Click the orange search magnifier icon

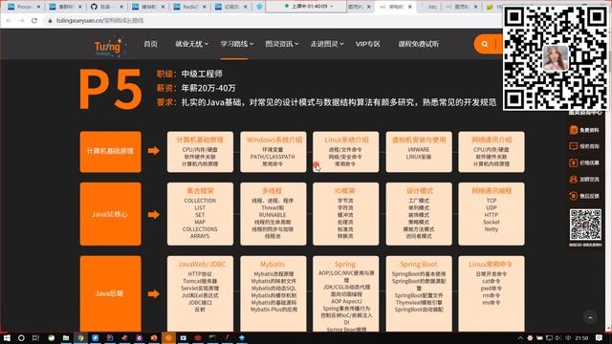click(x=485, y=44)
